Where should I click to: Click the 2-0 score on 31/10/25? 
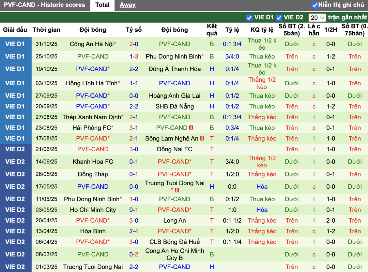point(134,44)
